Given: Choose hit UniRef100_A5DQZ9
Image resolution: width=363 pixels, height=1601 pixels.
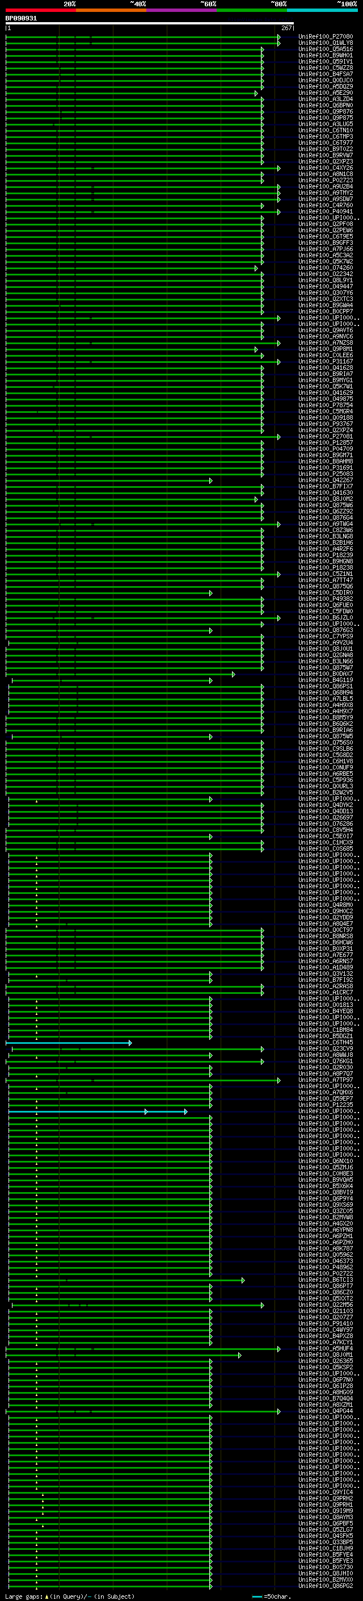Looking at the screenshot, I should pos(325,86).
